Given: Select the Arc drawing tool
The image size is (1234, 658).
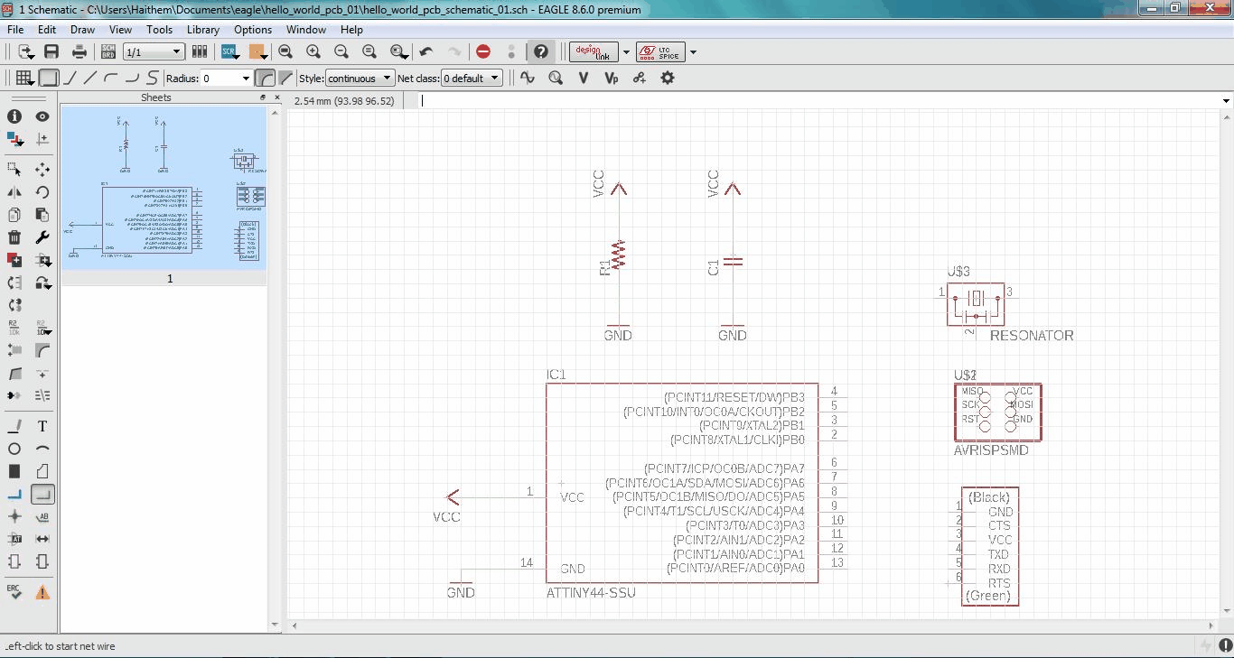Looking at the screenshot, I should [42, 449].
